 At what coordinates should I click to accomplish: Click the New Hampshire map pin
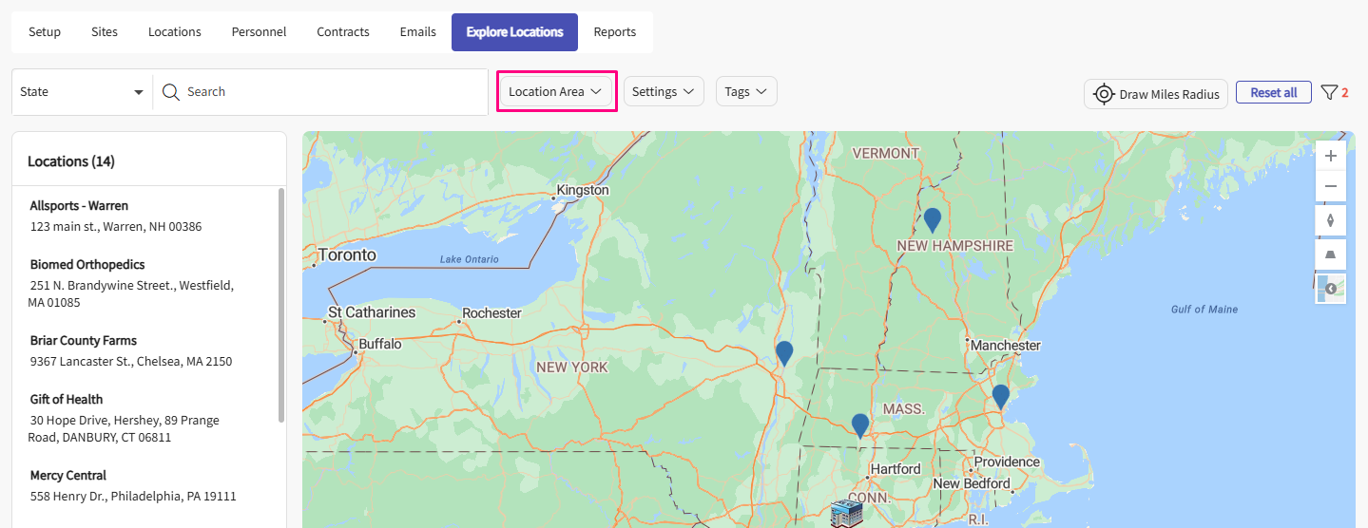click(933, 219)
